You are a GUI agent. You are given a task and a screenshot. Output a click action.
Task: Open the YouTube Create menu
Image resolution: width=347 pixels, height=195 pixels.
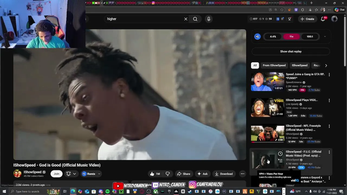pyautogui.click(x=307, y=19)
